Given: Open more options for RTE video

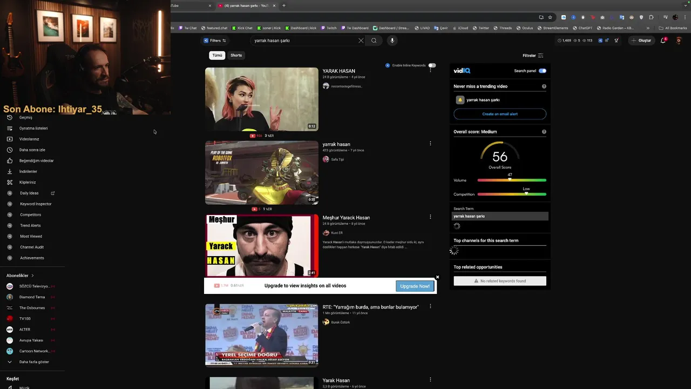Looking at the screenshot, I should tap(430, 306).
